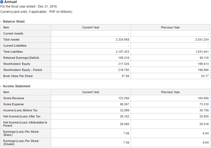Select the Total Liabilities current year value 2,107,423
The image size is (211, 148).
(122, 52)
